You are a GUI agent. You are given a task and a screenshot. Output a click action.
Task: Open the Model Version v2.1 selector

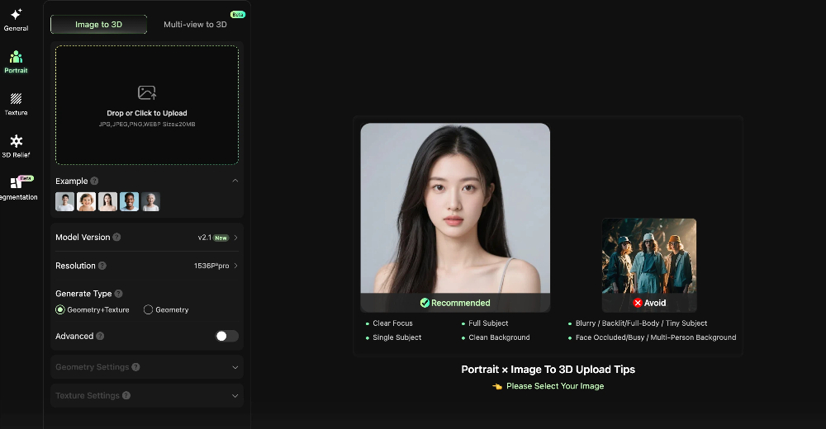(218, 238)
